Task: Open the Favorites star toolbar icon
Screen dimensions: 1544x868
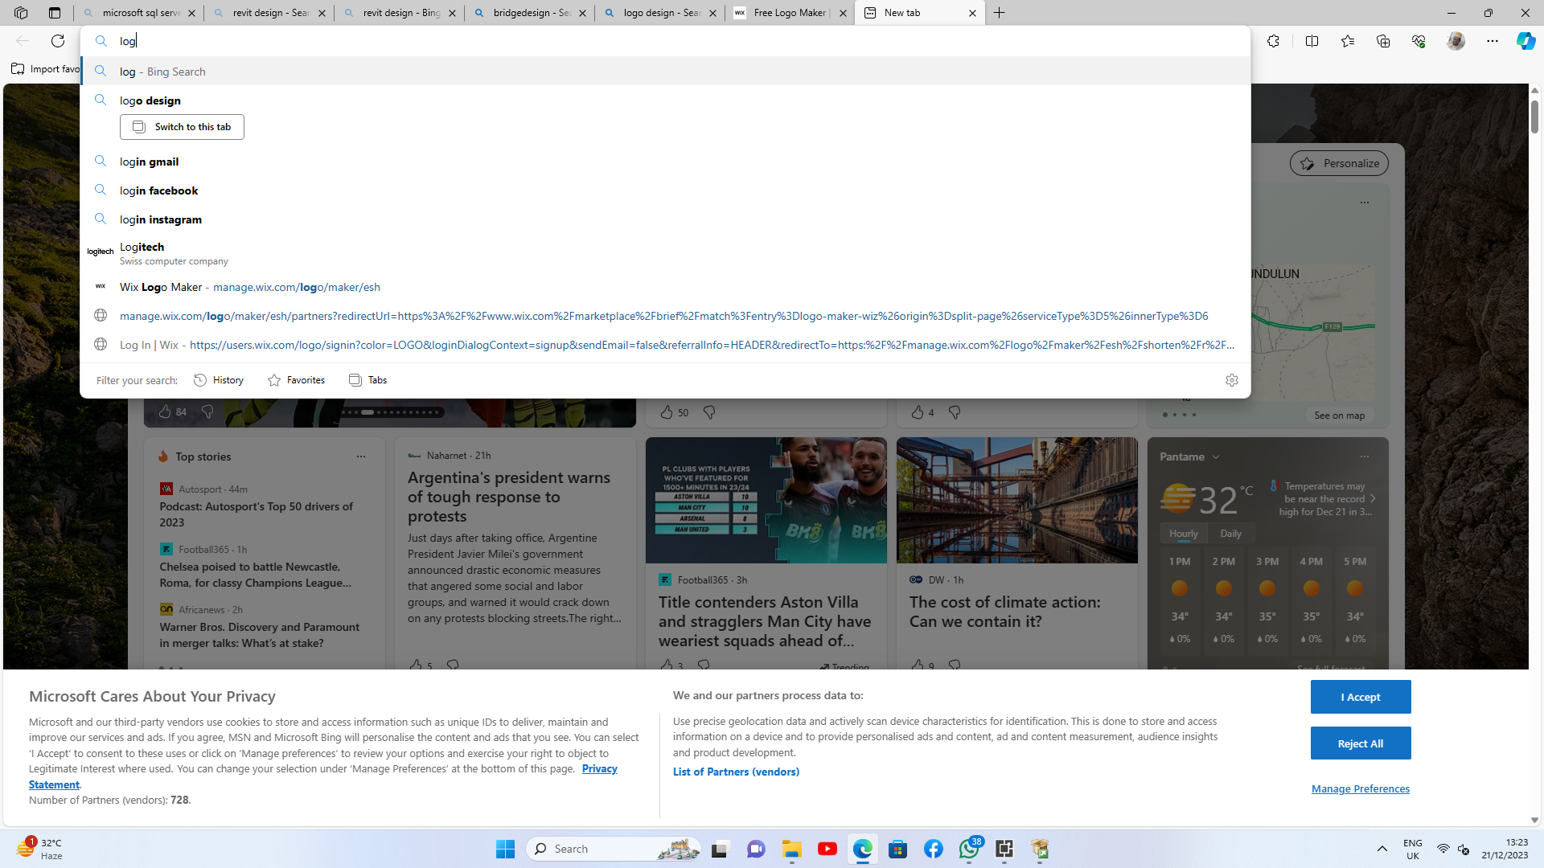Action: click(x=1348, y=41)
